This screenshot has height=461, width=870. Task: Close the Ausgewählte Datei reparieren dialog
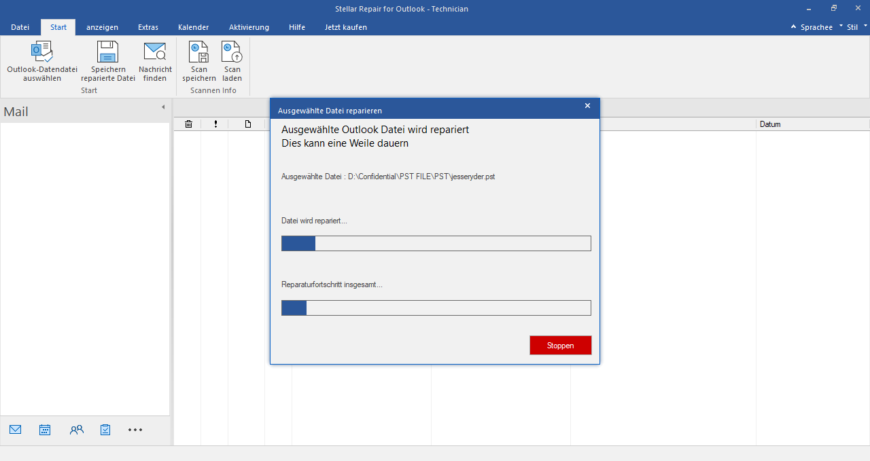point(587,105)
